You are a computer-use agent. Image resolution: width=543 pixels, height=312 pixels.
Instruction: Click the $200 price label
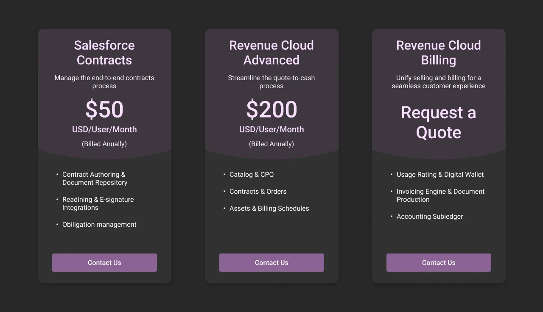tap(271, 109)
